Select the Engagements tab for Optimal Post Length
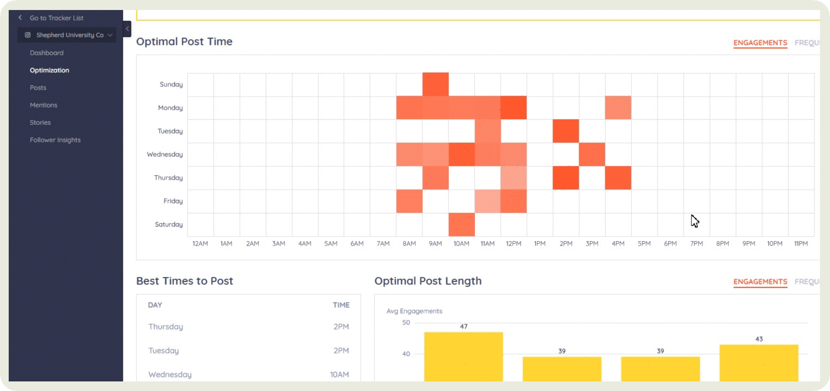 point(760,282)
